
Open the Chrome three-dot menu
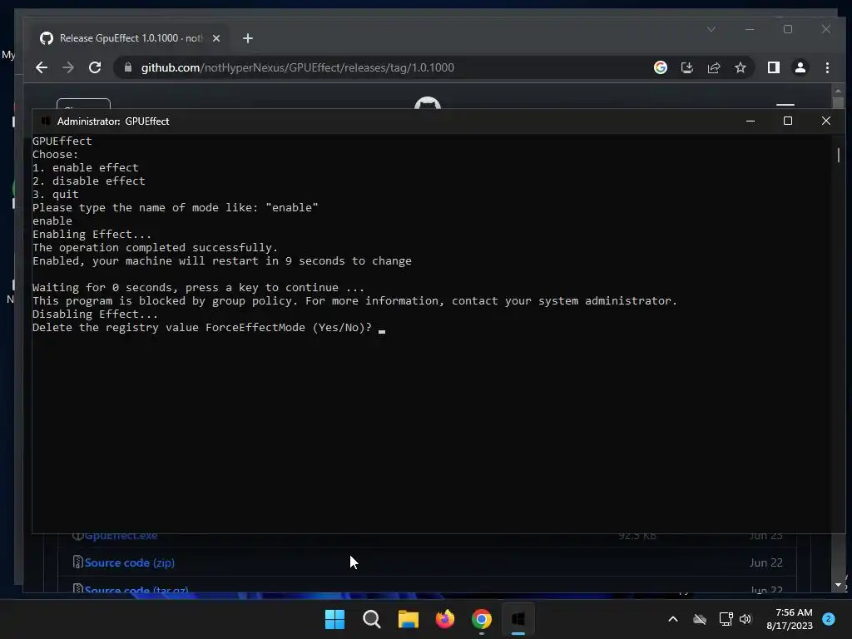click(x=827, y=67)
